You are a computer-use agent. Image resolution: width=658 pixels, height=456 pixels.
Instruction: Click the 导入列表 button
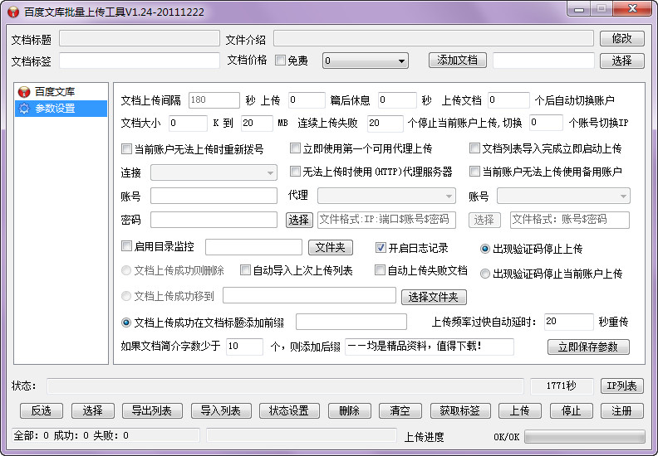[x=221, y=410]
